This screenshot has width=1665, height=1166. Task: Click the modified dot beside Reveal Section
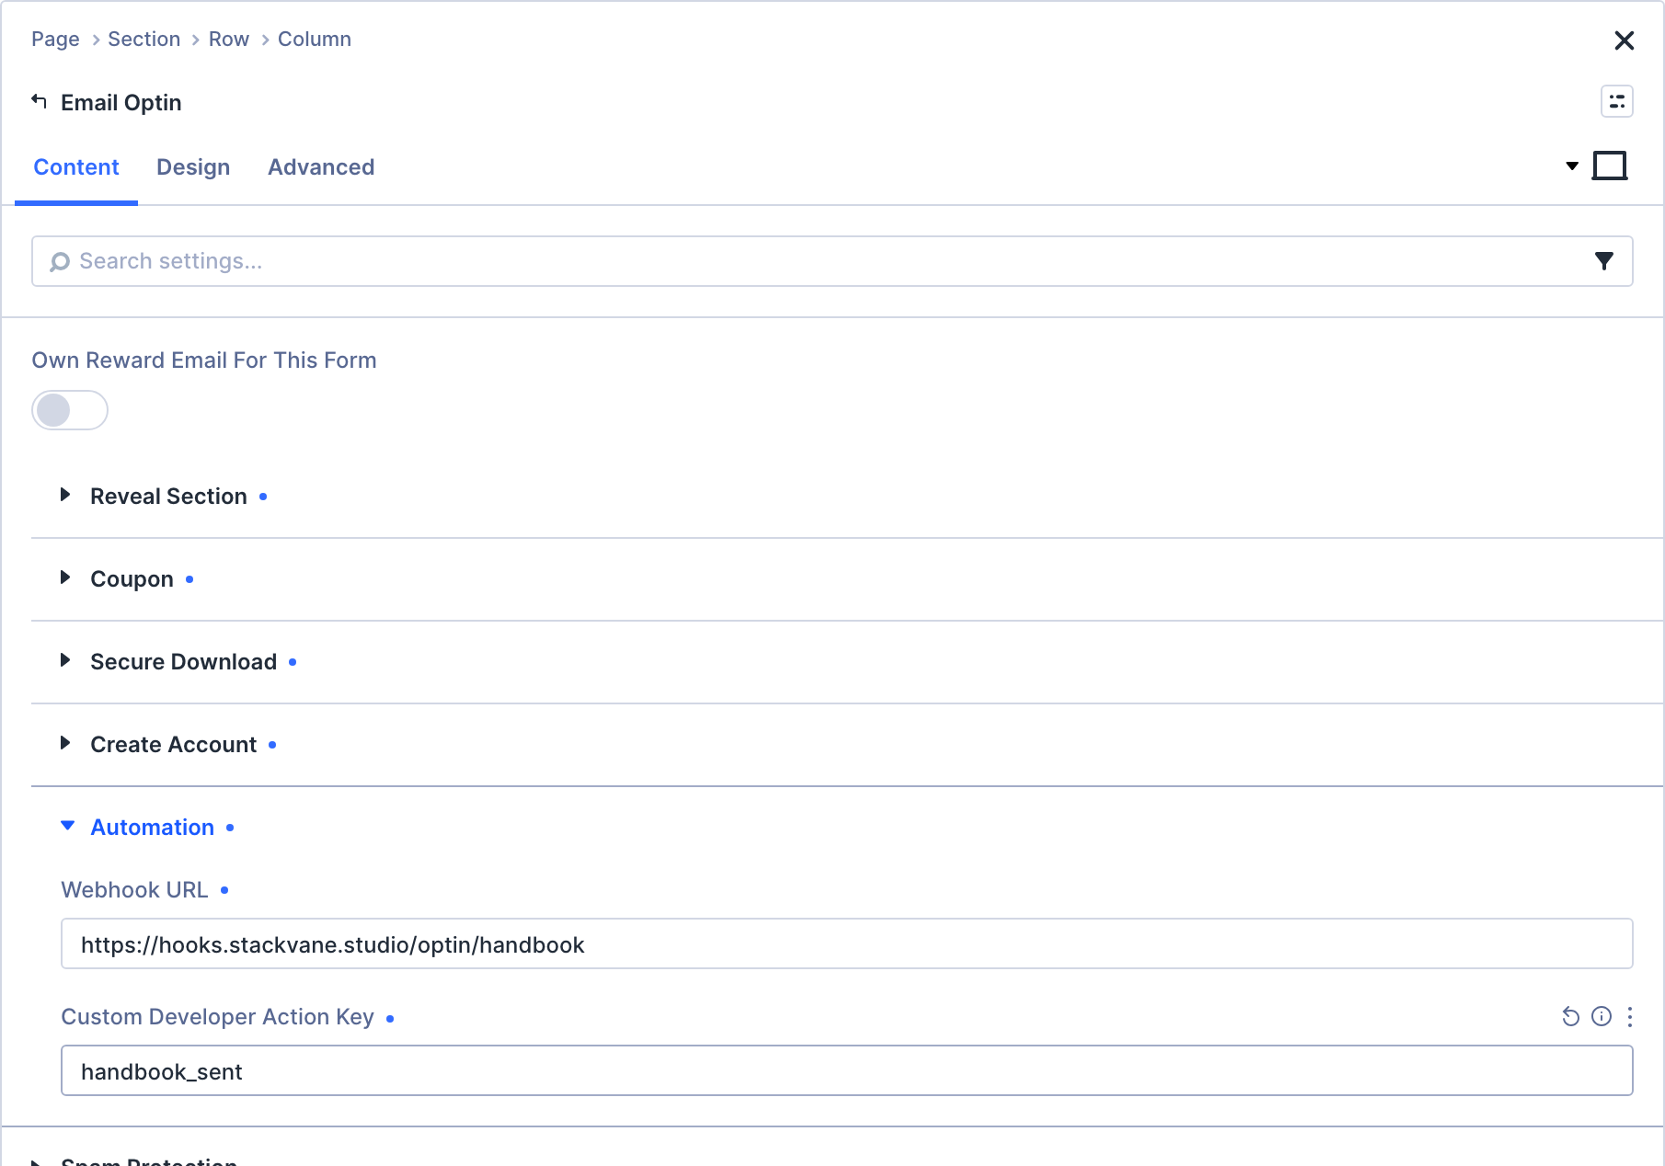tap(263, 497)
